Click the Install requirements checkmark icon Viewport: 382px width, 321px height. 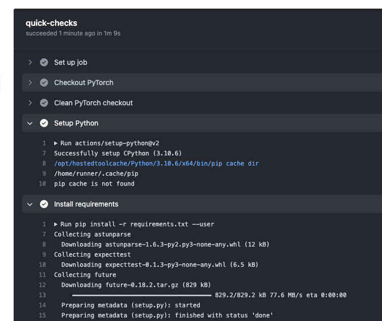click(44, 204)
